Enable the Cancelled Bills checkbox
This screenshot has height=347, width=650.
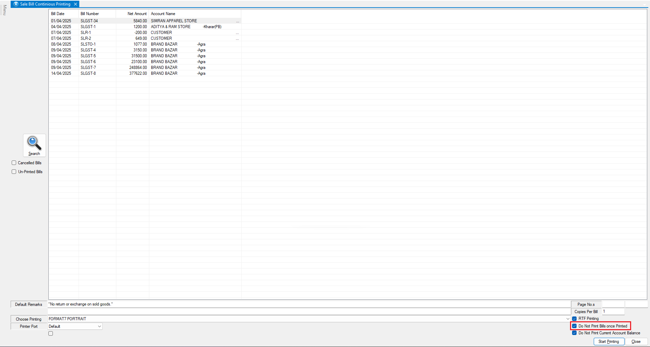click(x=14, y=163)
